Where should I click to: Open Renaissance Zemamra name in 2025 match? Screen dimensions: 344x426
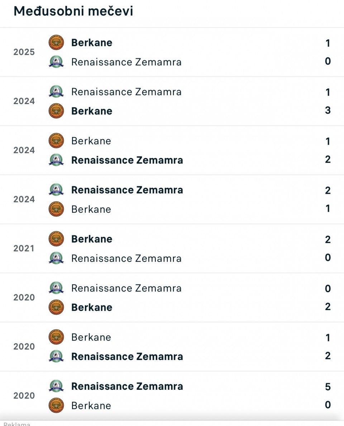(x=126, y=62)
